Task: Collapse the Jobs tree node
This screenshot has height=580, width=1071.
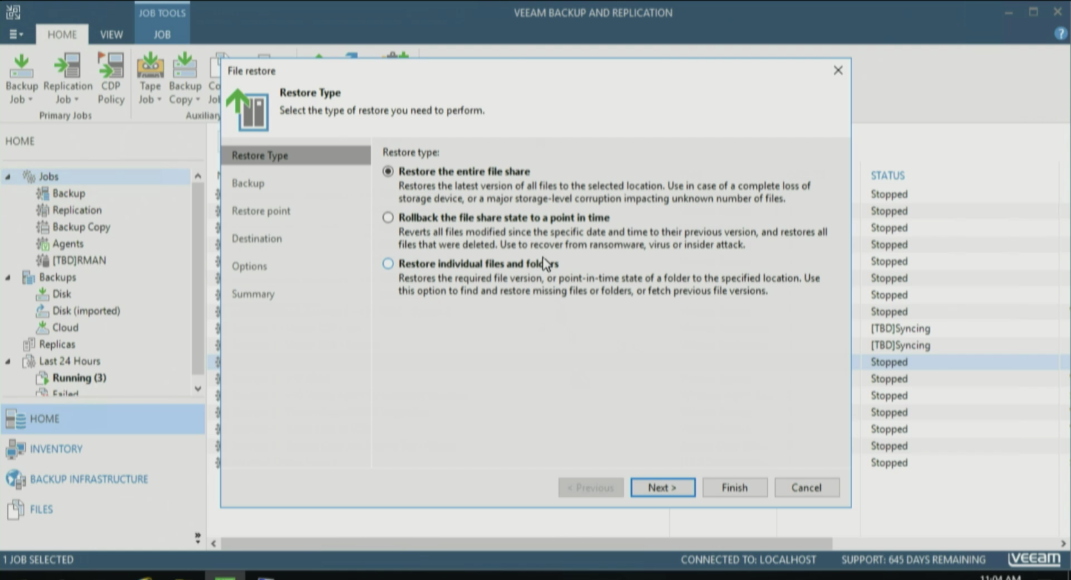Action: [8, 177]
